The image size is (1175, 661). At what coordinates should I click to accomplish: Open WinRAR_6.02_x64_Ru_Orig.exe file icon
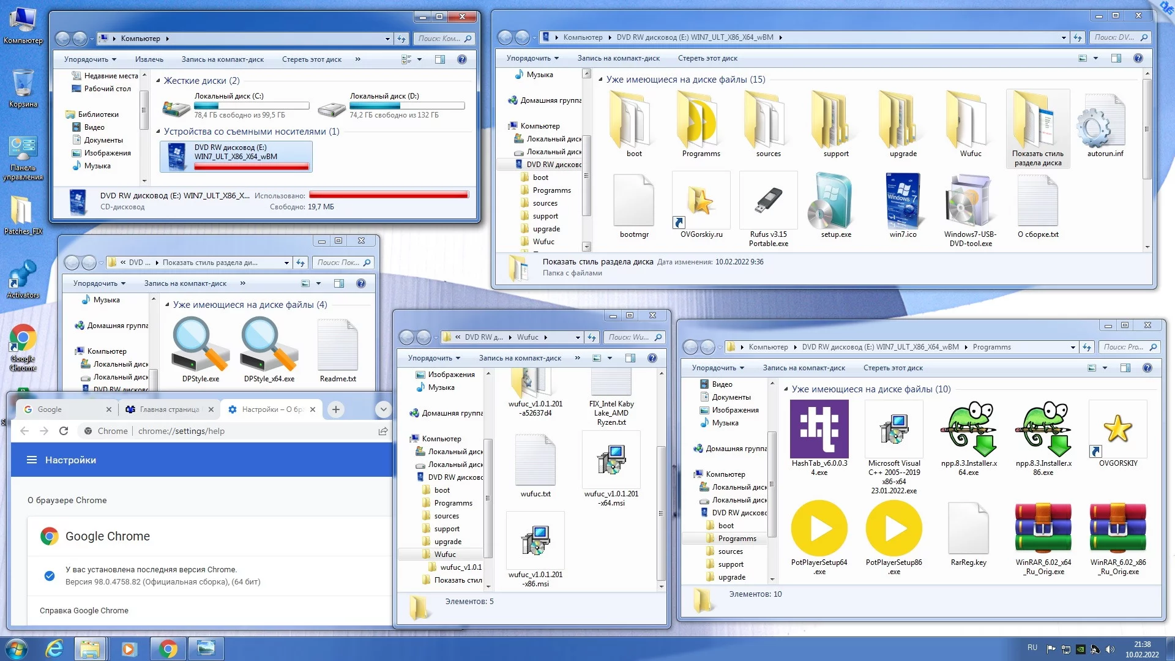pyautogui.click(x=1043, y=529)
